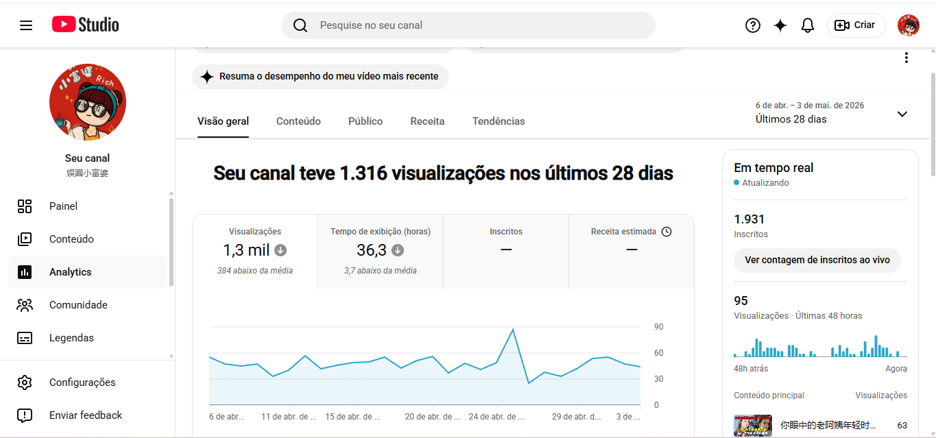
Task: Click the three-dot more options icon
Action: pos(907,58)
